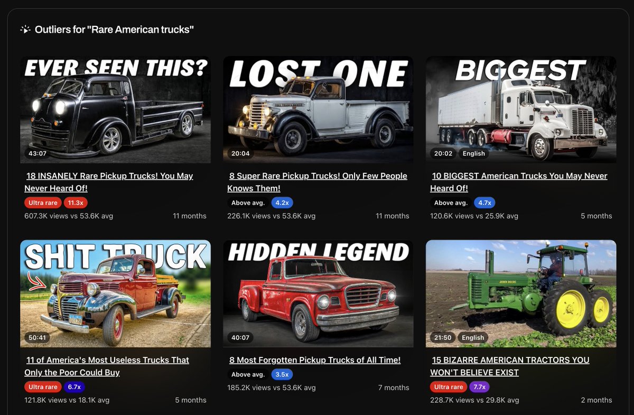Open '18 INSANELY Rare Pickup Trucks' video link

[109, 182]
